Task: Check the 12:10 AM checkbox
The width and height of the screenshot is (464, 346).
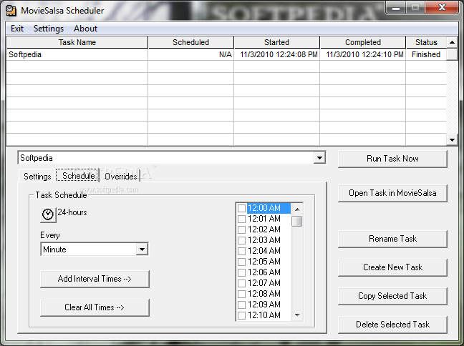Action: pos(241,315)
